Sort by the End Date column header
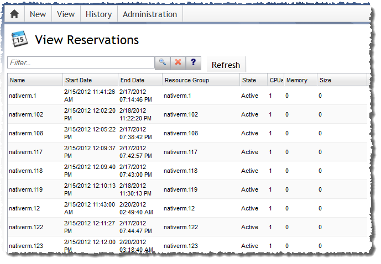 click(x=139, y=80)
